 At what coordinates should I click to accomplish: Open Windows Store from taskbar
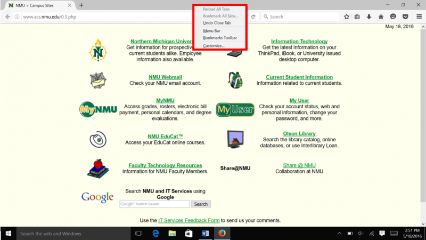(189, 234)
